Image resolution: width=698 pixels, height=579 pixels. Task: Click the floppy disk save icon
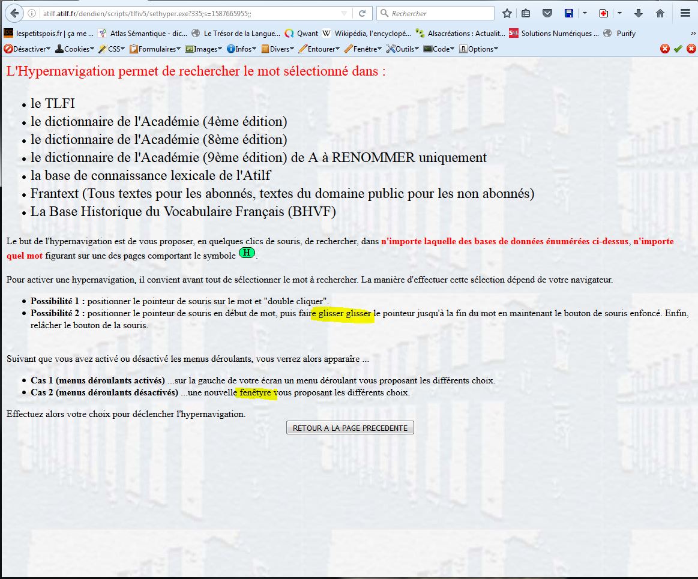[x=569, y=13]
